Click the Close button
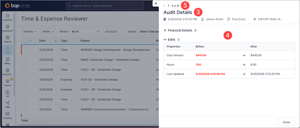The width and height of the screenshot is (300, 128). click(286, 122)
